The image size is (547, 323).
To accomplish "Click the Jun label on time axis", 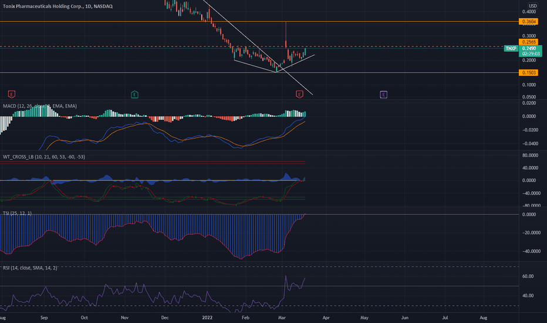I will click(404, 318).
